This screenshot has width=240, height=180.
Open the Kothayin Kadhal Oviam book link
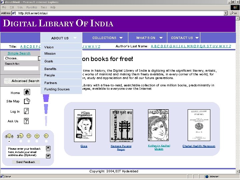pos(159,147)
